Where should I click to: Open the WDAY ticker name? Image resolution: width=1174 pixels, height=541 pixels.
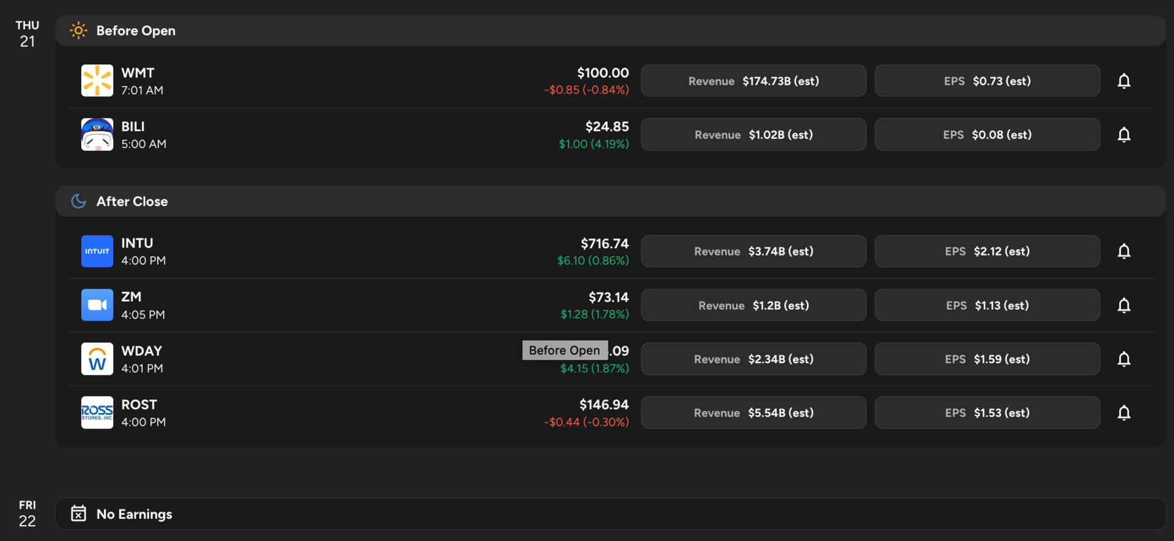pos(142,351)
